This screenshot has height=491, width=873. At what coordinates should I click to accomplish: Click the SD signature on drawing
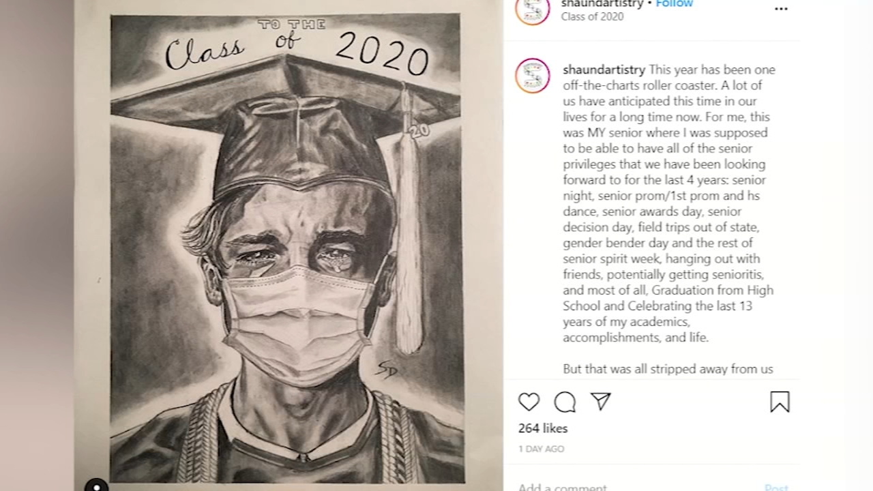click(385, 369)
